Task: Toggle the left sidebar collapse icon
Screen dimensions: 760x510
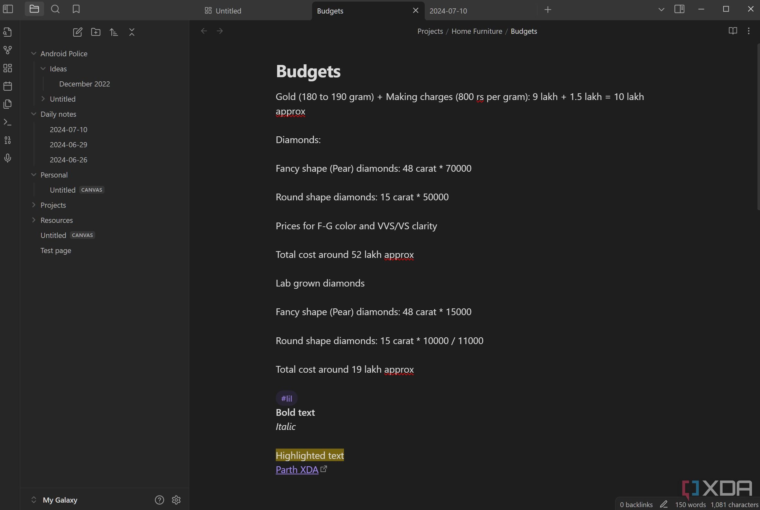Action: pyautogui.click(x=8, y=9)
